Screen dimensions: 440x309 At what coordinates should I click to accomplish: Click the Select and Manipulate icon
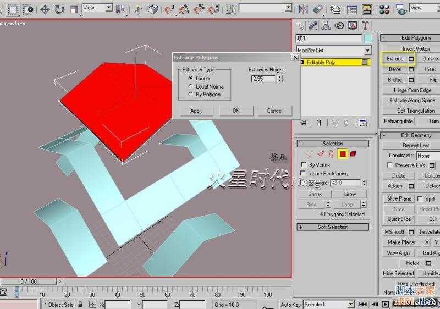pyautogui.click(x=138, y=10)
